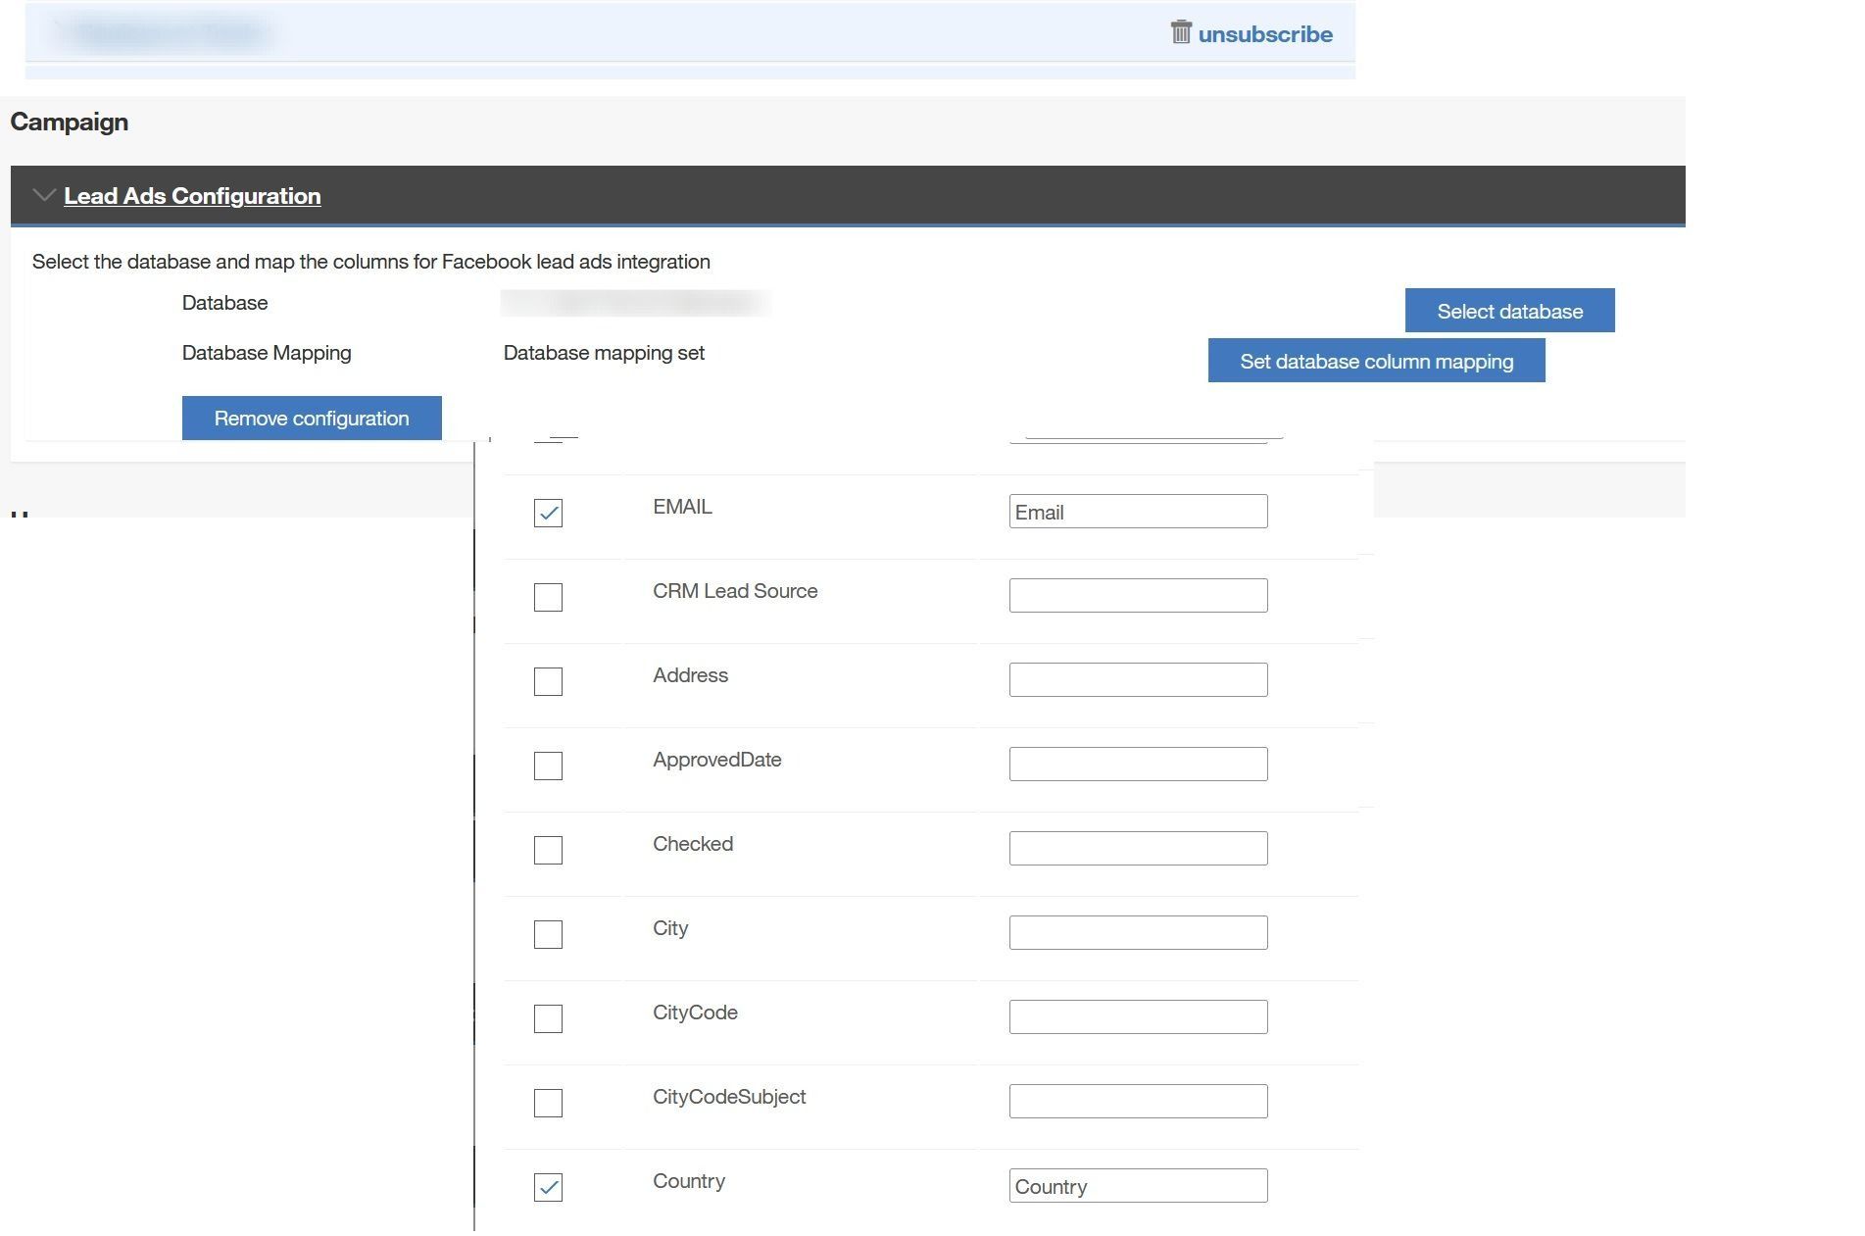
Task: Click the EMAIL mapping text field
Action: coord(1137,512)
